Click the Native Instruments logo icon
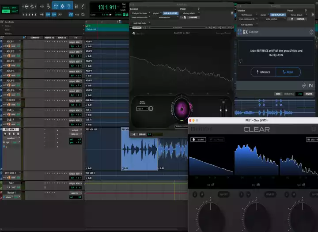Screen dimensions: 318x232 click(311, 86)
